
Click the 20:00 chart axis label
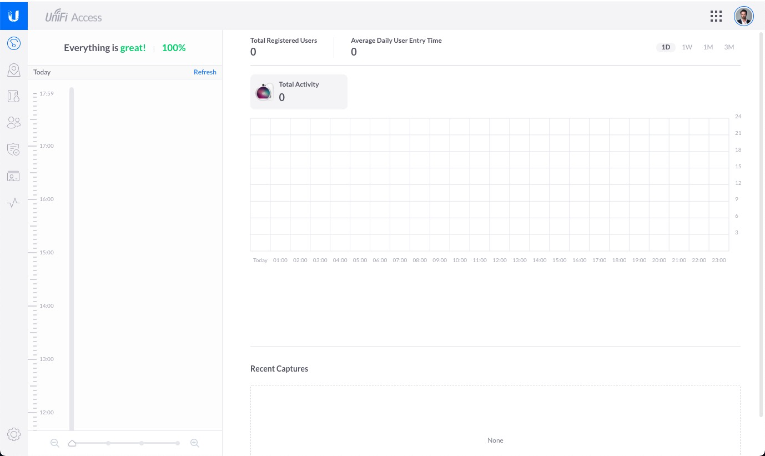coord(659,260)
